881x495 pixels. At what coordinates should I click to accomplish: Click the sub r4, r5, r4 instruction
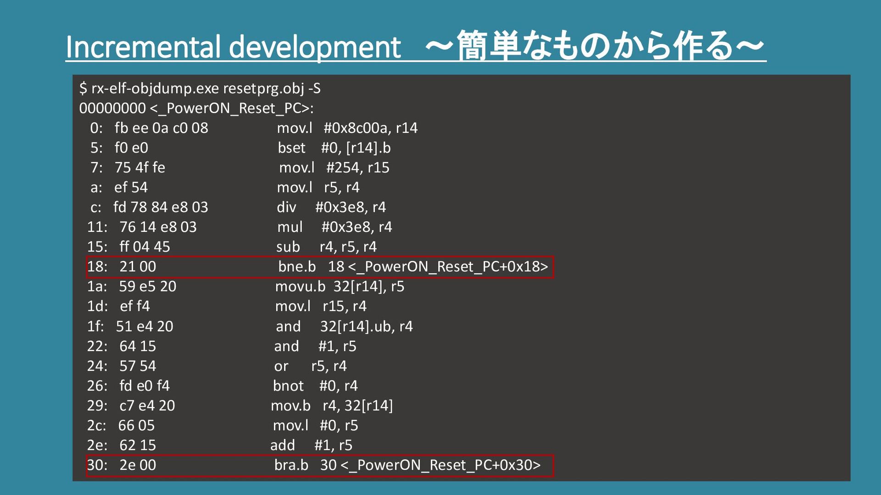(x=326, y=247)
